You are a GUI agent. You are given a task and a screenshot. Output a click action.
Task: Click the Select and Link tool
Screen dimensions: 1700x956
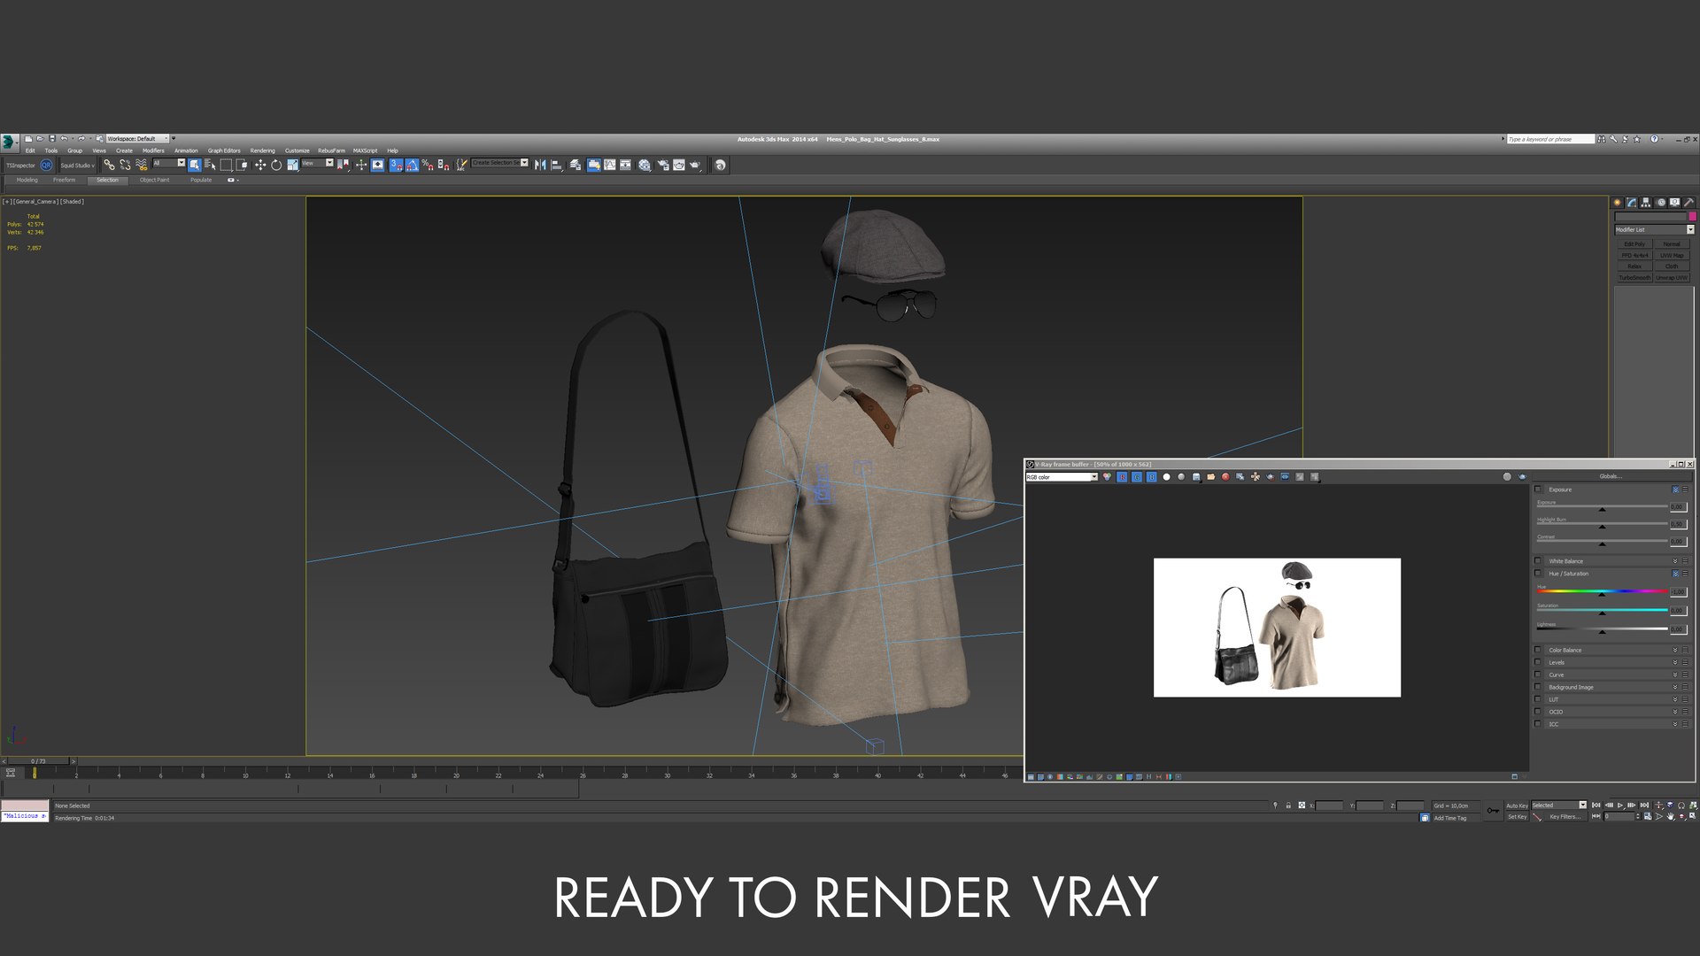point(109,165)
